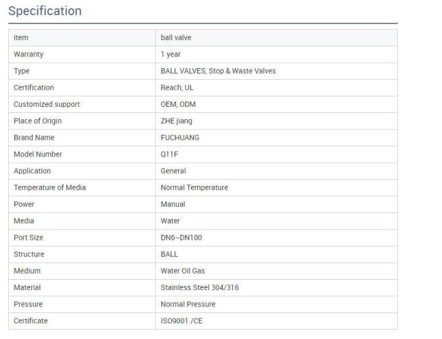Click the Certification row label
This screenshot has height=339, width=442.
[x=34, y=88]
